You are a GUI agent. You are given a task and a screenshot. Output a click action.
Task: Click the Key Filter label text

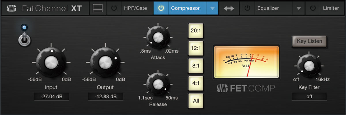click(309, 87)
